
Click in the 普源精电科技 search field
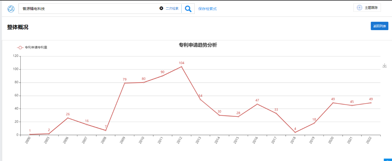coord(89,9)
